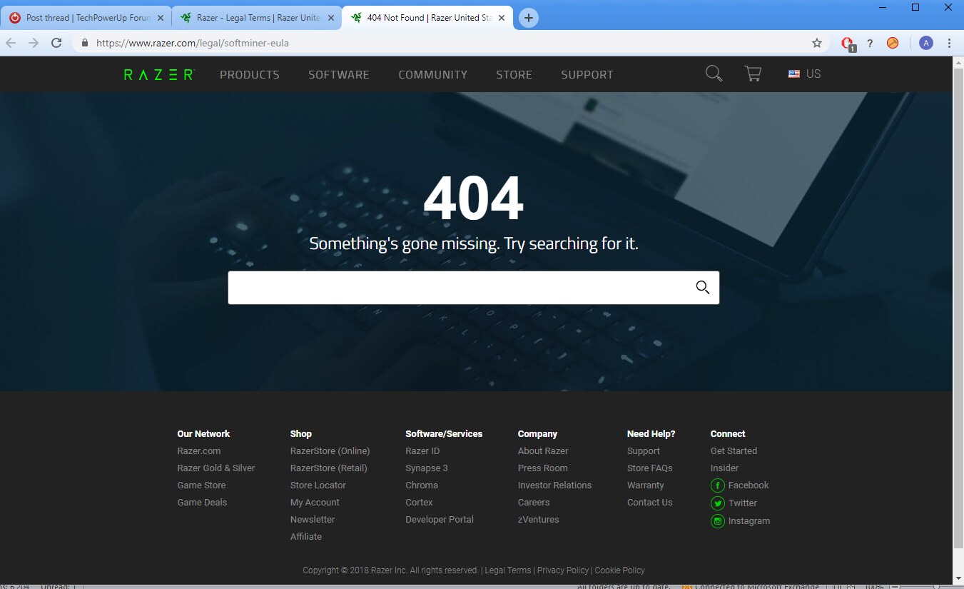This screenshot has width=964, height=589.
Task: Click the browser address bar URL
Action: [193, 43]
